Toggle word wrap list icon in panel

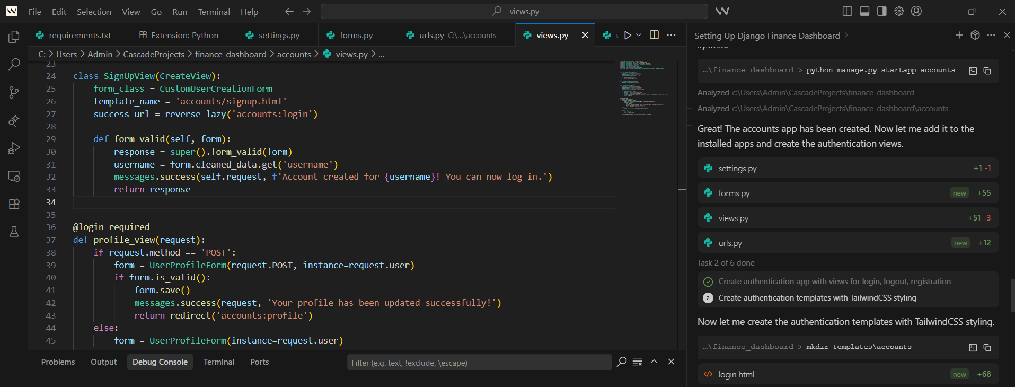(x=638, y=362)
